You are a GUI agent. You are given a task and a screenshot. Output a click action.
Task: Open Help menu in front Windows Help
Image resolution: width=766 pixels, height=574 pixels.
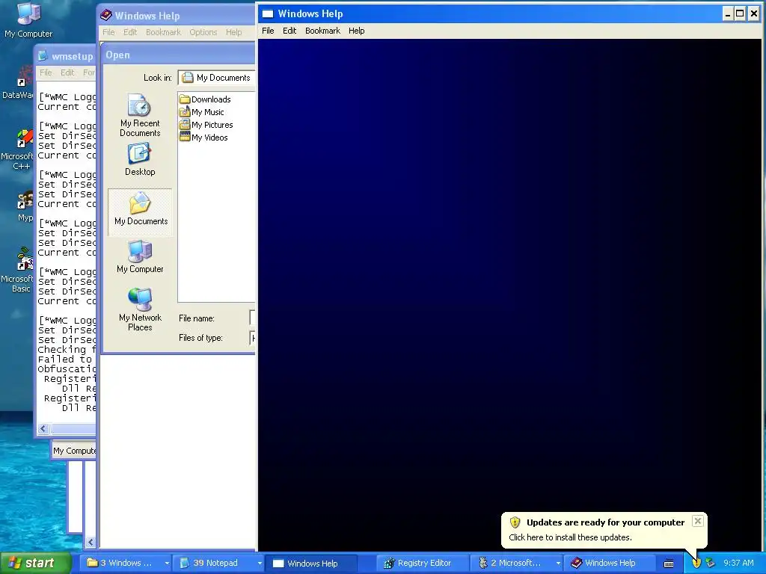pos(356,31)
